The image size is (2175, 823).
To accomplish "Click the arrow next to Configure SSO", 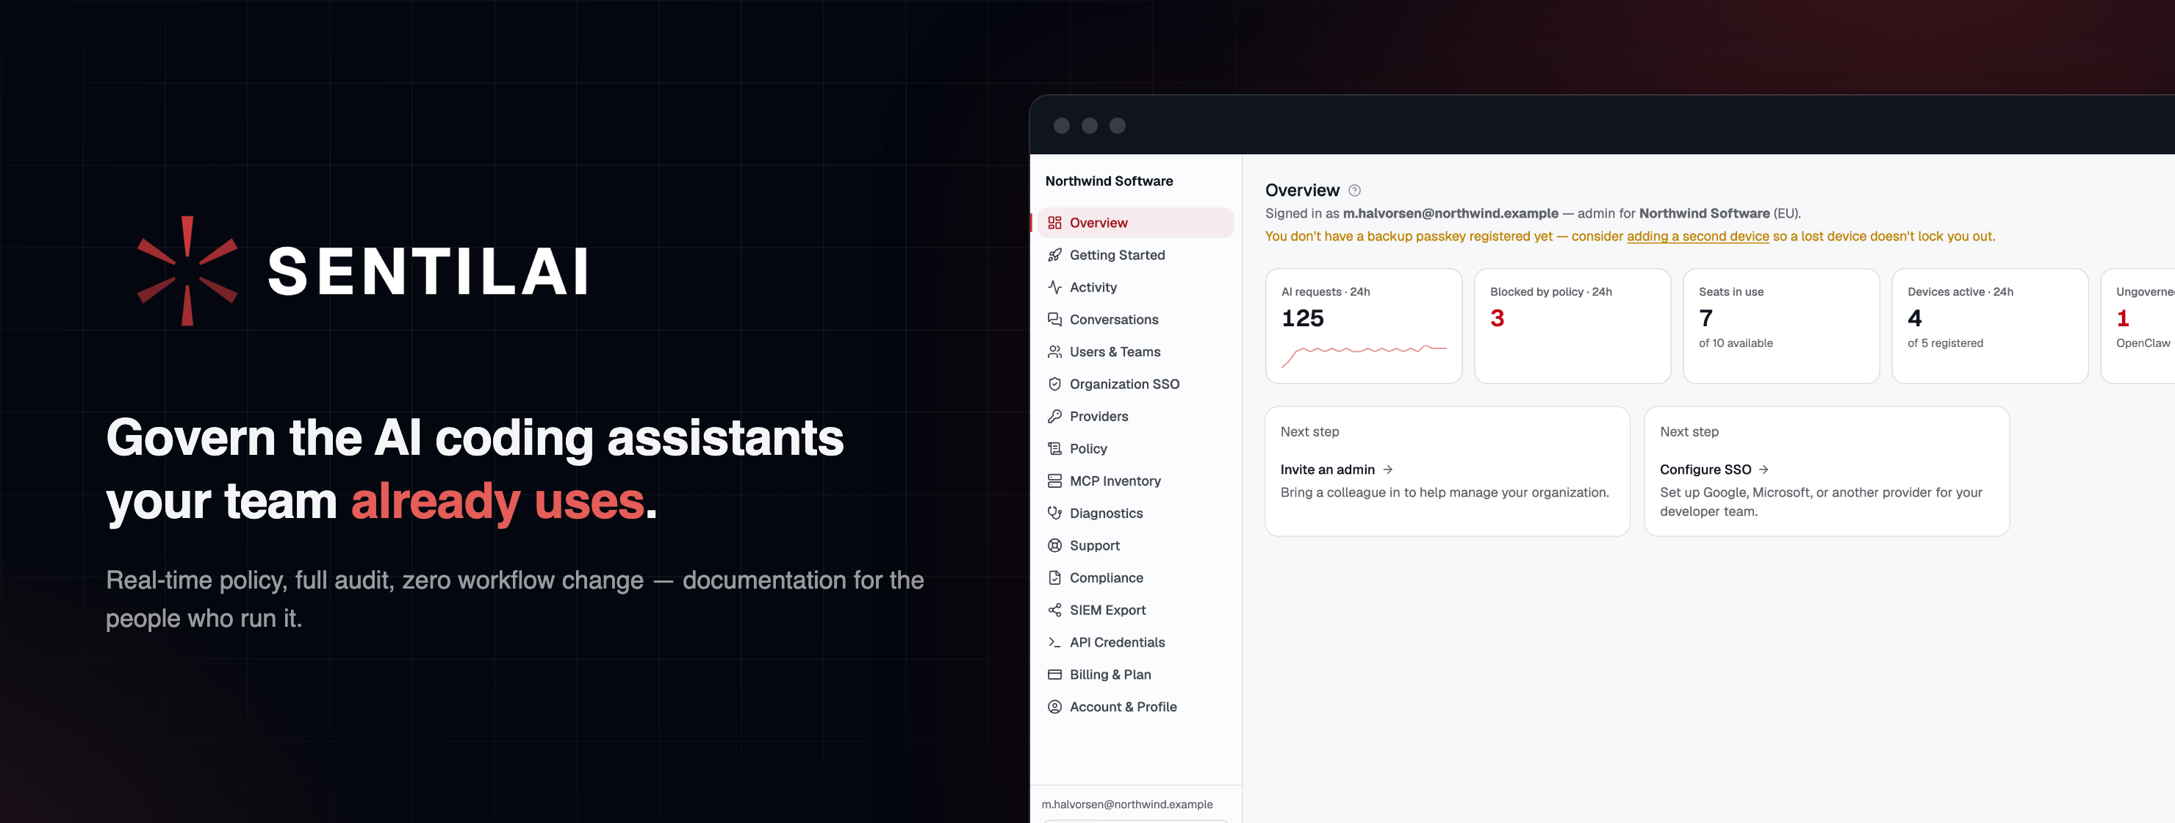I will [x=1764, y=470].
